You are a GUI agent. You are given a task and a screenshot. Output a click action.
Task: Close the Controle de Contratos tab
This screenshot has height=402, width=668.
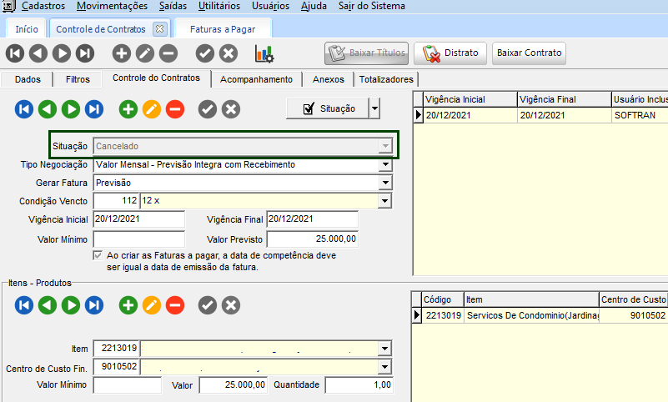tap(160, 29)
